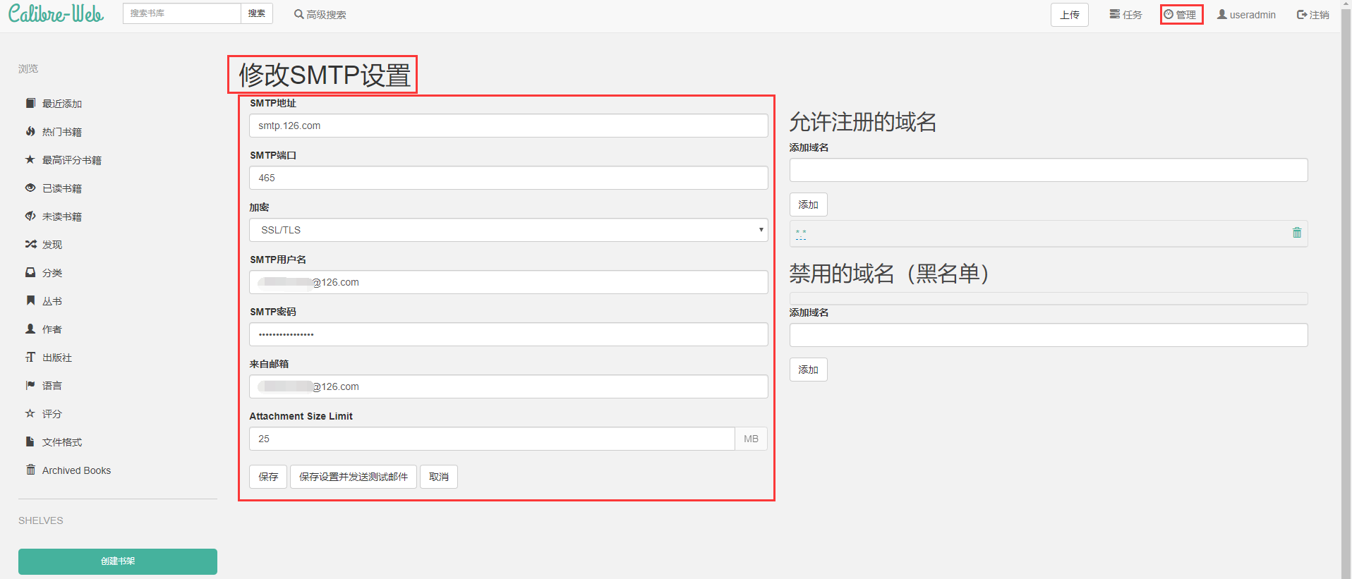
Task: Click the 高级搜索 link text
Action: pyautogui.click(x=327, y=15)
